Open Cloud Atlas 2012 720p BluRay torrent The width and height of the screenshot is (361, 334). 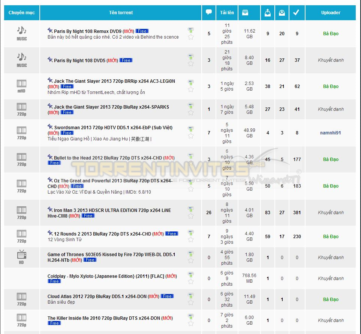[97, 297]
